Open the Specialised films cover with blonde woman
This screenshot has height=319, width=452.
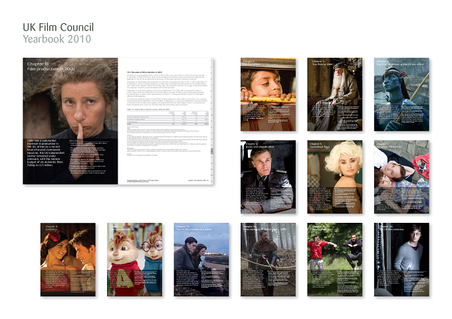coord(334,177)
